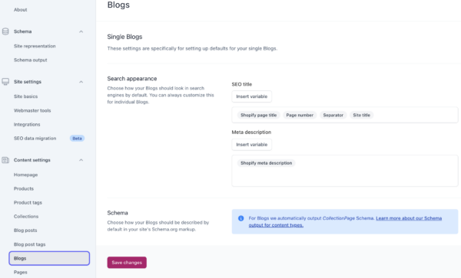461x278 pixels.
Task: Click the blue info icon in Schema notice
Action: 240,218
